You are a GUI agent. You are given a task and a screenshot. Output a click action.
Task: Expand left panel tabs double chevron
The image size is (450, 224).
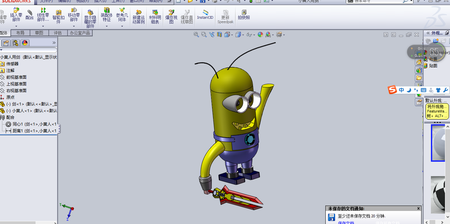click(x=54, y=43)
